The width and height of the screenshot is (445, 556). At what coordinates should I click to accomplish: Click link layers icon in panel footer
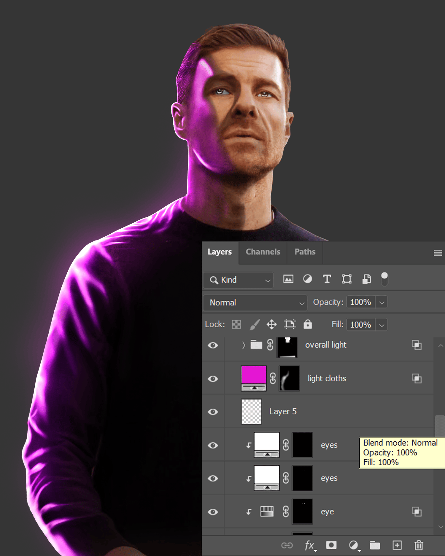click(287, 545)
